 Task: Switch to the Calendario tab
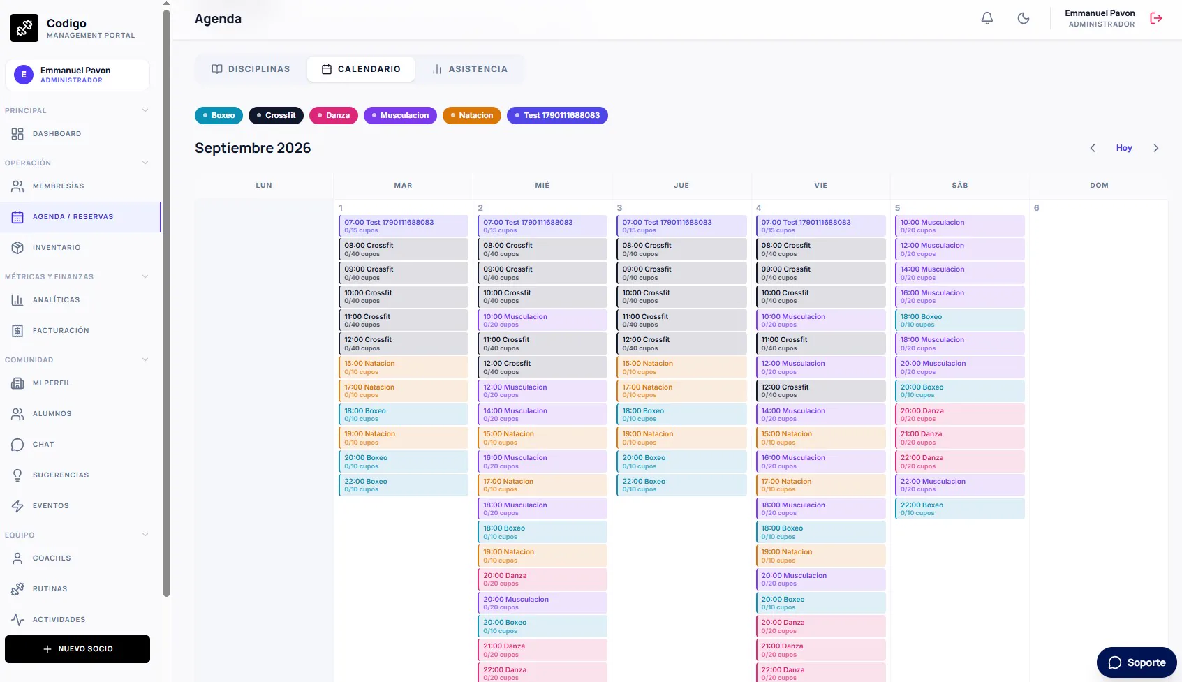(361, 69)
